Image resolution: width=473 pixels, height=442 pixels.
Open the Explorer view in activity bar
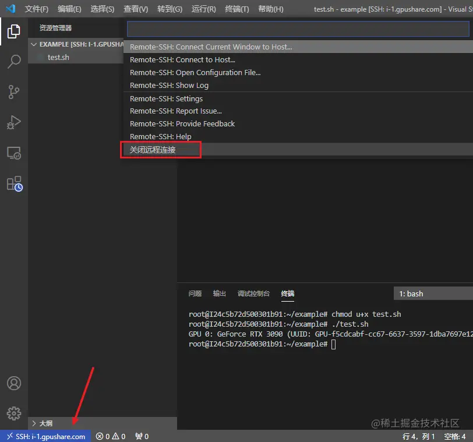coord(14,31)
